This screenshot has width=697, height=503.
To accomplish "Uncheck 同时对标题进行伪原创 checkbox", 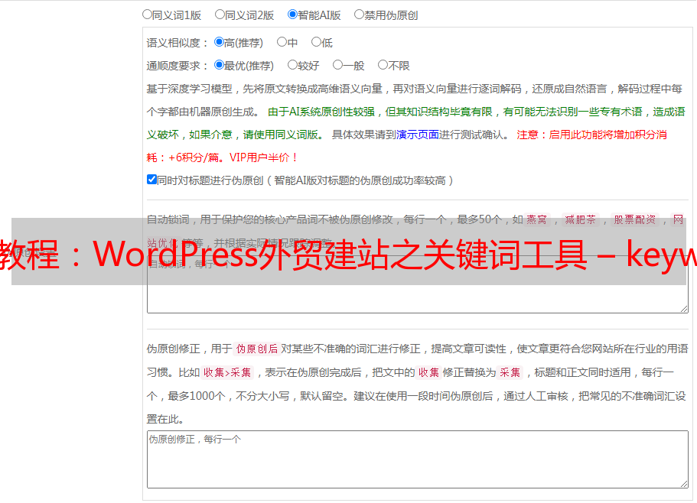I will pos(151,180).
